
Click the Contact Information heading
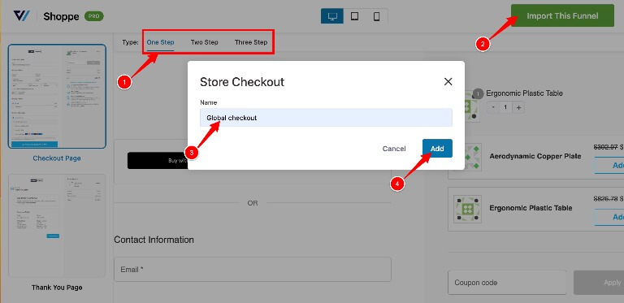coord(154,240)
